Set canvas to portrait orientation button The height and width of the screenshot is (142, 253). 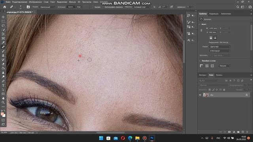click(x=211, y=38)
